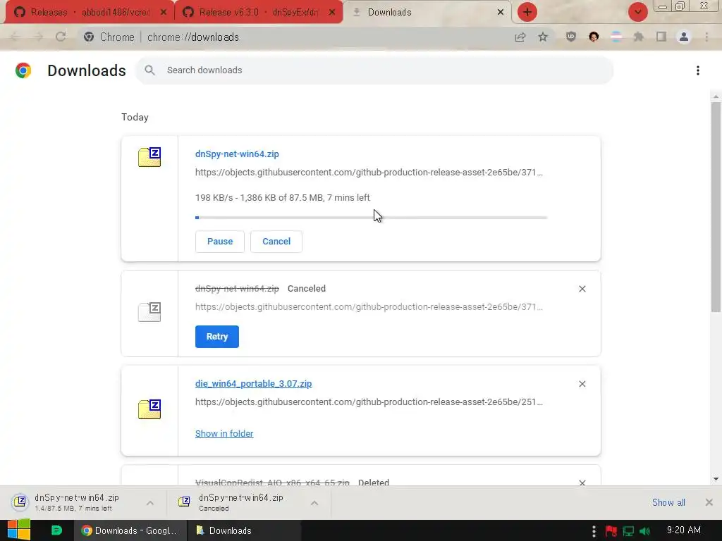Expand options for downloading dnSpy shelf item
The height and width of the screenshot is (541, 722).
tap(150, 503)
